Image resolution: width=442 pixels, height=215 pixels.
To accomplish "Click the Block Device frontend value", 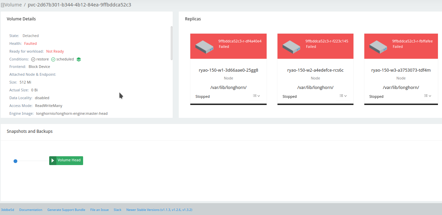I will pos(39,67).
